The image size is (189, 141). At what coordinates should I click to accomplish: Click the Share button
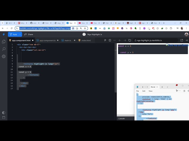[29, 34]
